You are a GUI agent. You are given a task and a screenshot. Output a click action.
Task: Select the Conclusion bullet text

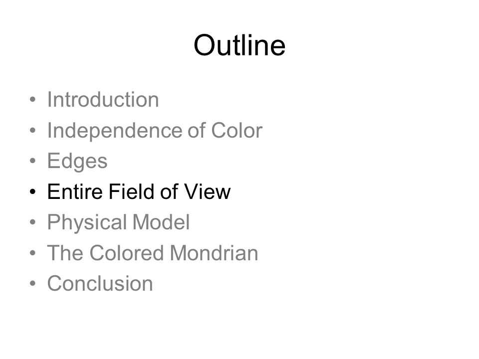click(x=100, y=284)
